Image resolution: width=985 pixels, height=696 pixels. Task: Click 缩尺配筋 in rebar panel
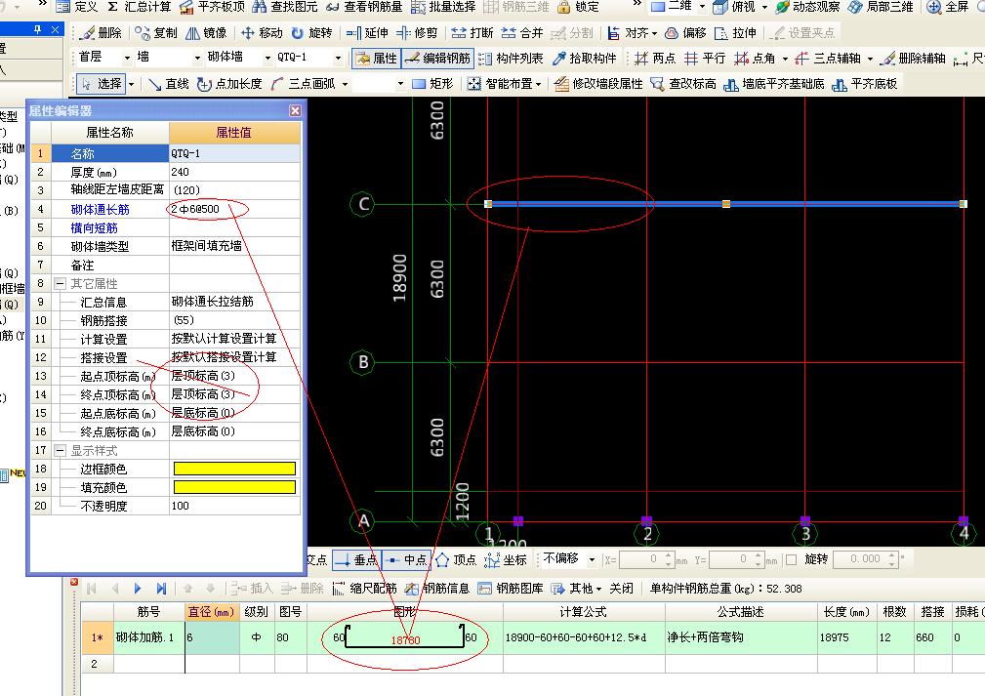(366, 589)
